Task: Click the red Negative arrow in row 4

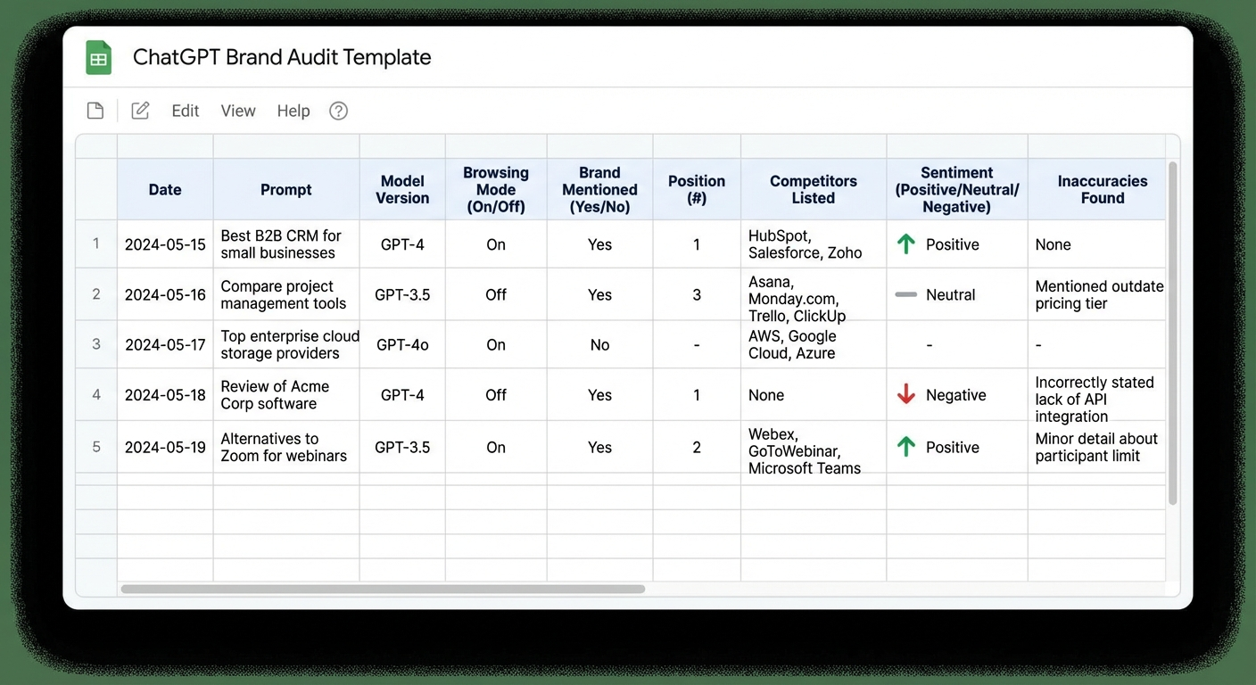Action: point(905,394)
